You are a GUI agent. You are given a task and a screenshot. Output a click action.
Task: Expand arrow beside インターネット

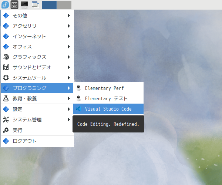69,36
